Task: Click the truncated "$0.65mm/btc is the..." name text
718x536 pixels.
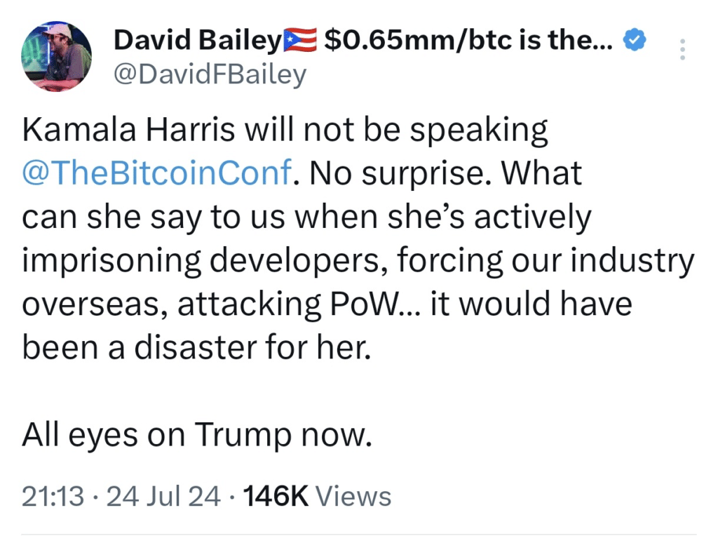Action: pos(470,42)
